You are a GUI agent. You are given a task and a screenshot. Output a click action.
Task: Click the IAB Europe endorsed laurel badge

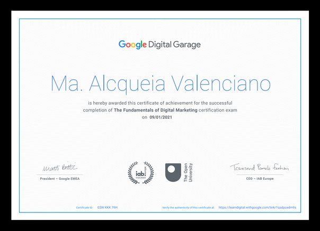tap(141, 173)
